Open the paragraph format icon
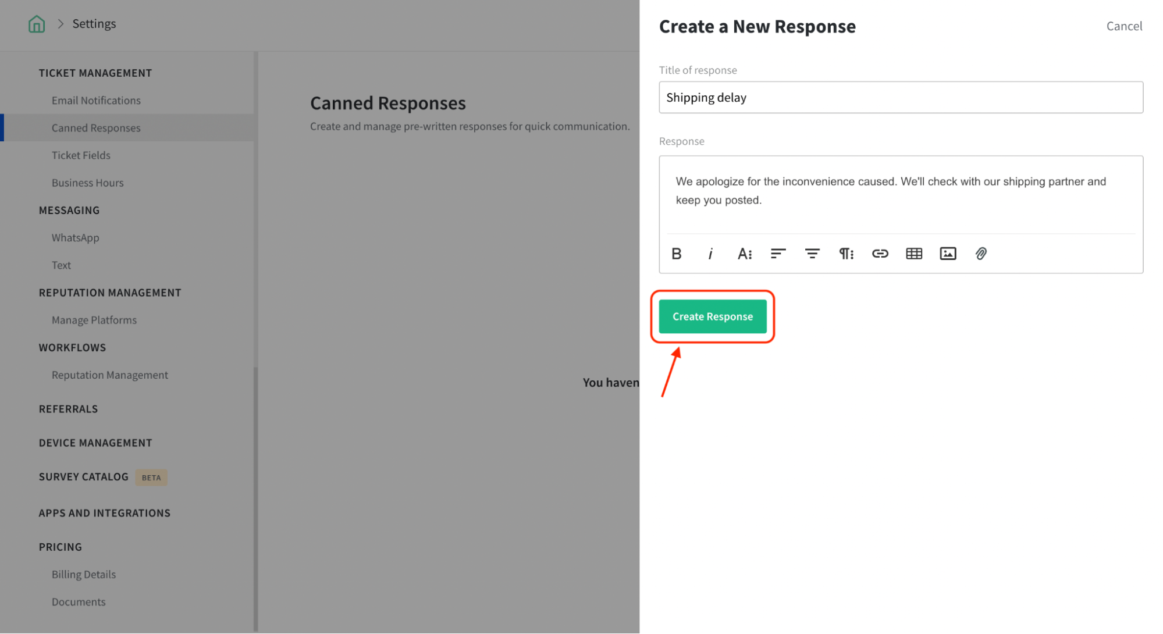Screen dimensions: 1163x634 [x=846, y=254]
